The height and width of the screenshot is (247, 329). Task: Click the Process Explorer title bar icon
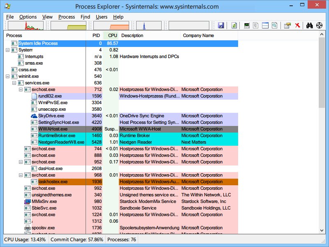tap(8, 6)
